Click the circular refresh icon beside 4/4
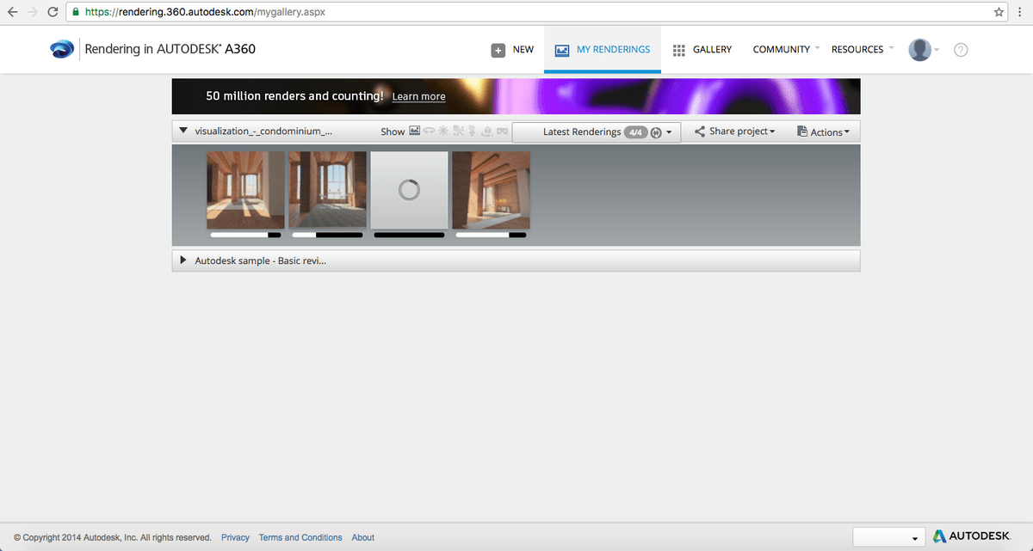The height and width of the screenshot is (551, 1033). pyautogui.click(x=656, y=132)
